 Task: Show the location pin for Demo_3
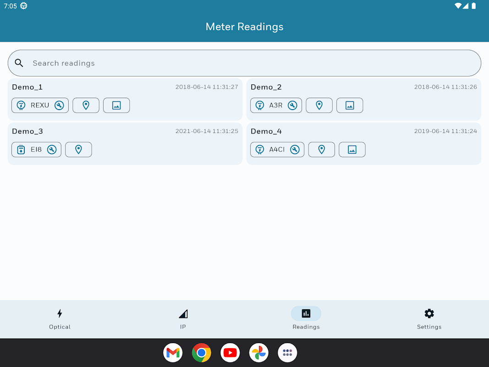(x=78, y=150)
